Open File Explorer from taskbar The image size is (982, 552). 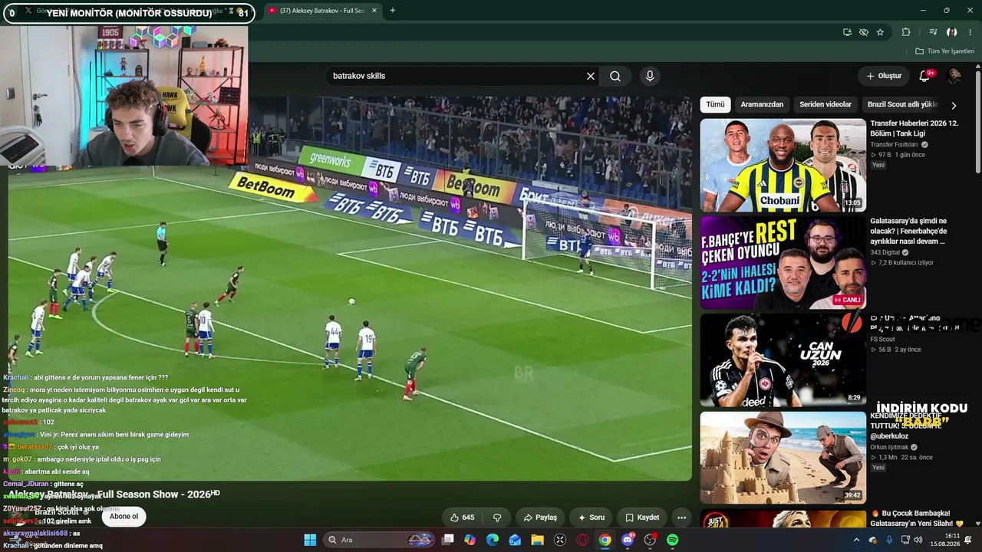[x=538, y=540]
